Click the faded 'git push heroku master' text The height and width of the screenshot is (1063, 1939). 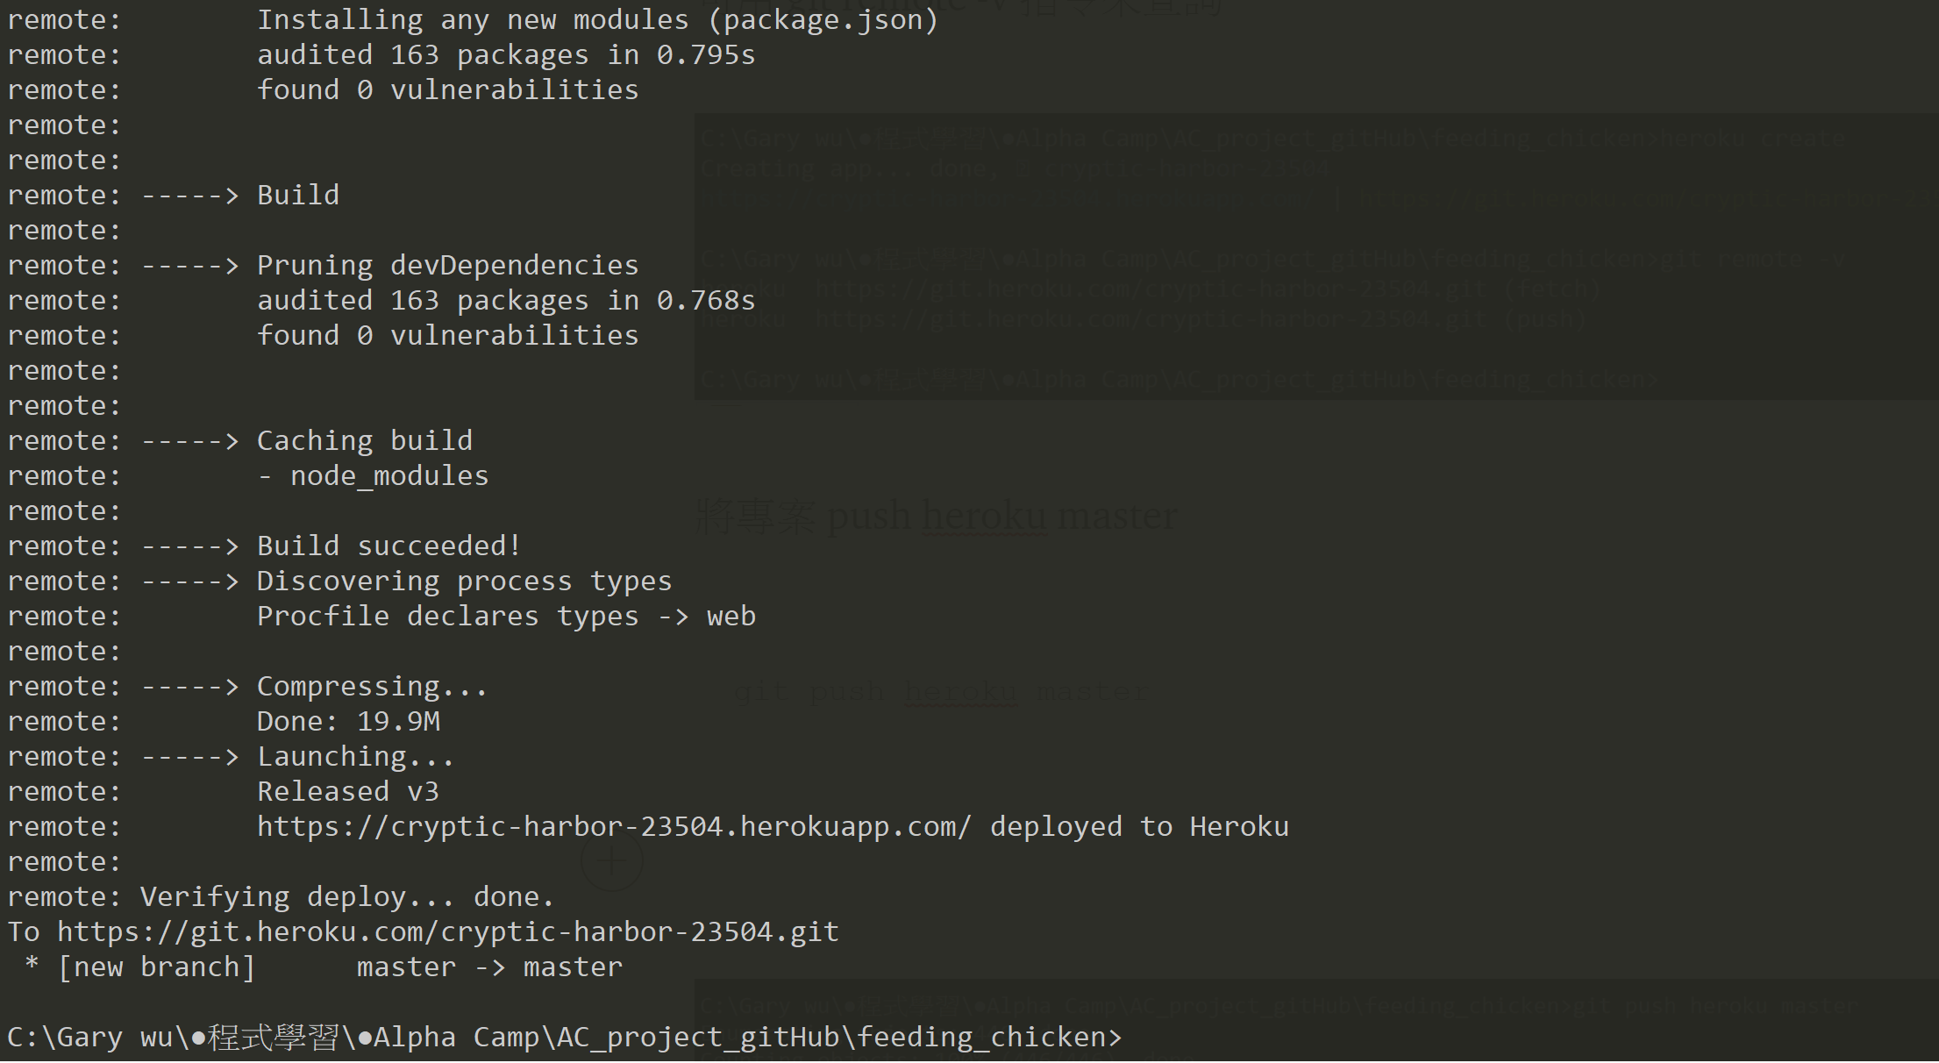click(939, 692)
